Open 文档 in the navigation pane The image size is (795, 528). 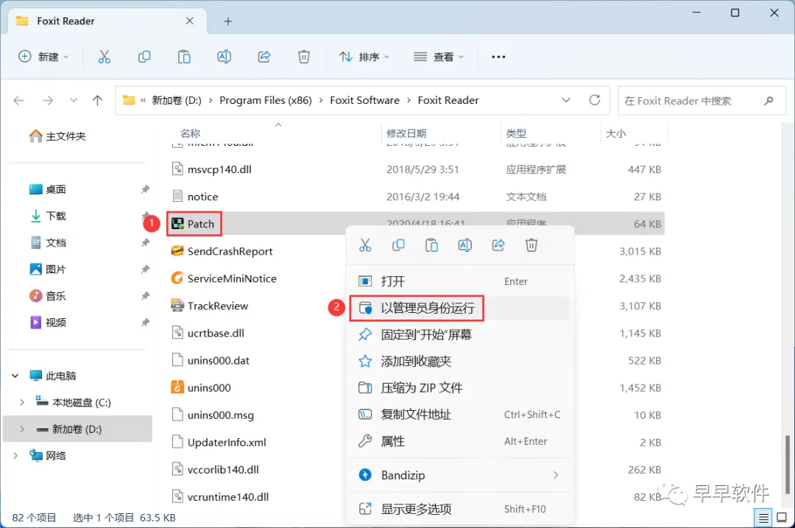pyautogui.click(x=48, y=242)
